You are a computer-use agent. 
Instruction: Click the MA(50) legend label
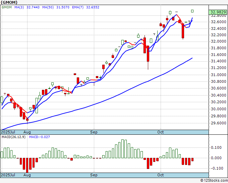pyautogui.click(x=48, y=7)
